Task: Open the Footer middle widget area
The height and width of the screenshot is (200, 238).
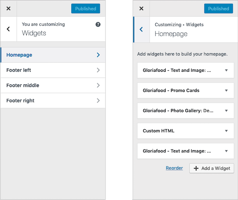Action: (x=53, y=85)
